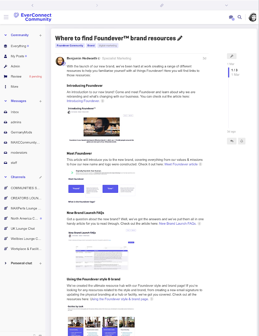The image size is (259, 336).
Task: Open the hamburger sidebar menu
Action: click(x=6, y=17)
